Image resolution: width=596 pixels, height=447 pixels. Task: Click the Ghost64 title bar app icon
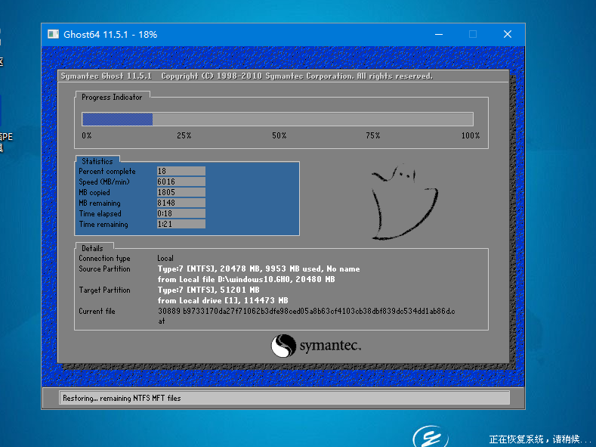coord(53,34)
